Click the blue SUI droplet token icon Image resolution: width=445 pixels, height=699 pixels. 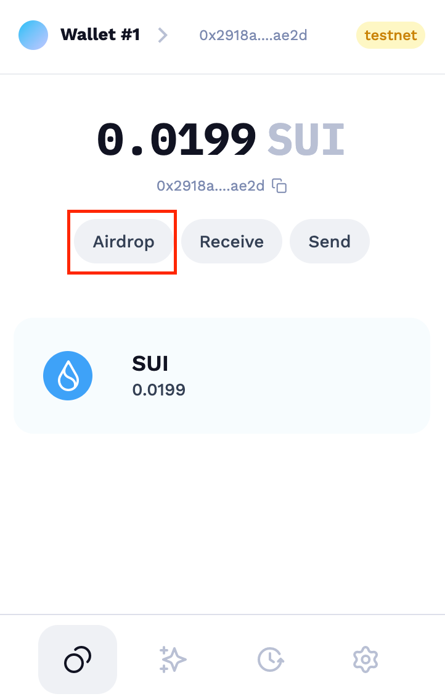pos(68,376)
